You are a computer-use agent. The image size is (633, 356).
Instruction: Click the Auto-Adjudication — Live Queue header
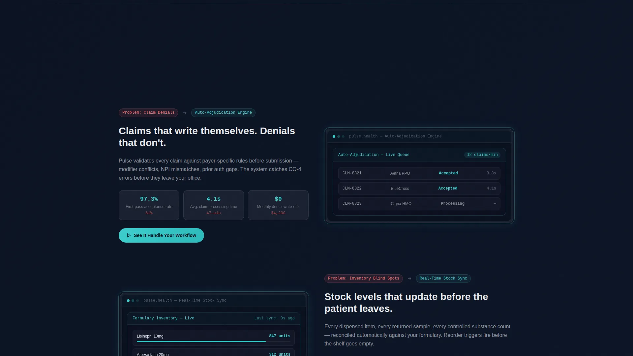pos(374,155)
